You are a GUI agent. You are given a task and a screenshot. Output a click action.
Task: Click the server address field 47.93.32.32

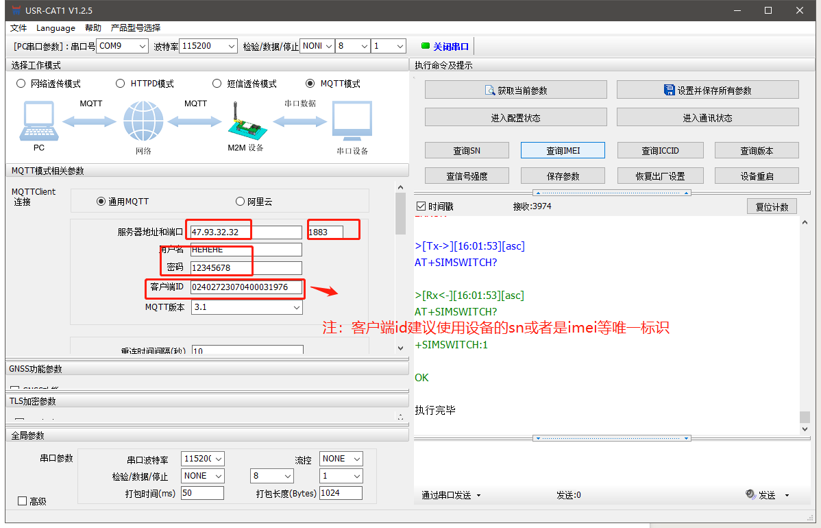[246, 232]
